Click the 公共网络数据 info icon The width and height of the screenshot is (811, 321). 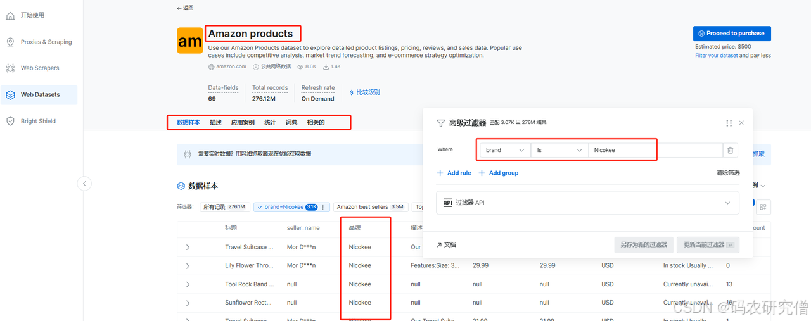click(x=256, y=66)
